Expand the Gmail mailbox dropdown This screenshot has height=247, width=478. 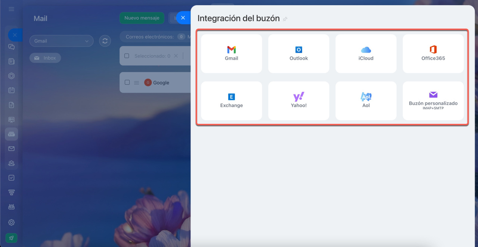[61, 41]
